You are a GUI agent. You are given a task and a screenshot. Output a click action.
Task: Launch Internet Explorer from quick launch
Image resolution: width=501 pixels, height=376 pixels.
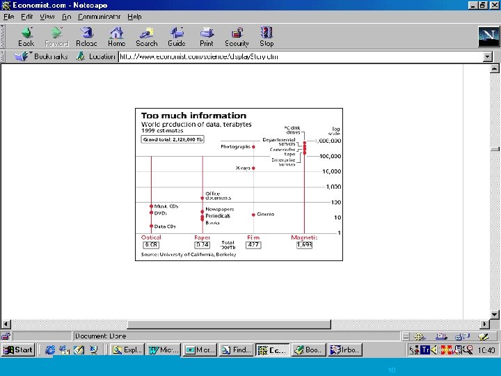coord(50,350)
